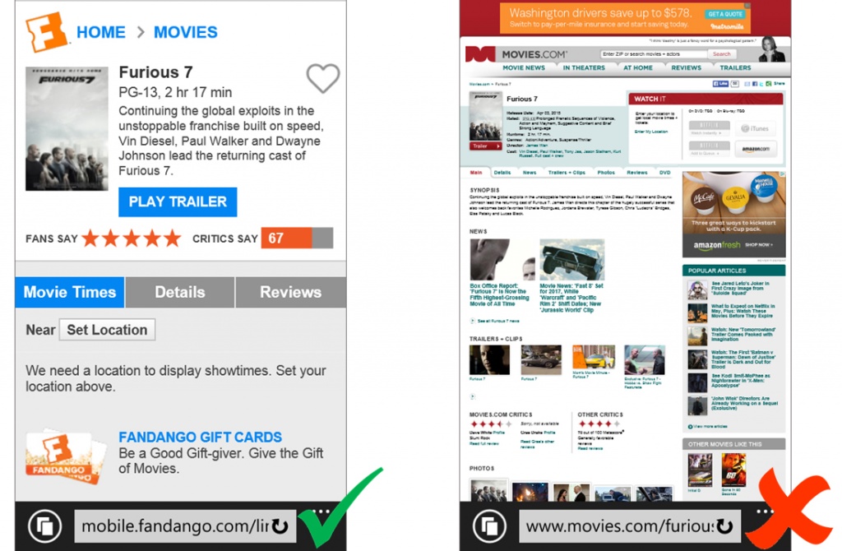This screenshot has height=551, width=842.
Task: Switch to the Trailers + Clips tab
Action: (567, 173)
